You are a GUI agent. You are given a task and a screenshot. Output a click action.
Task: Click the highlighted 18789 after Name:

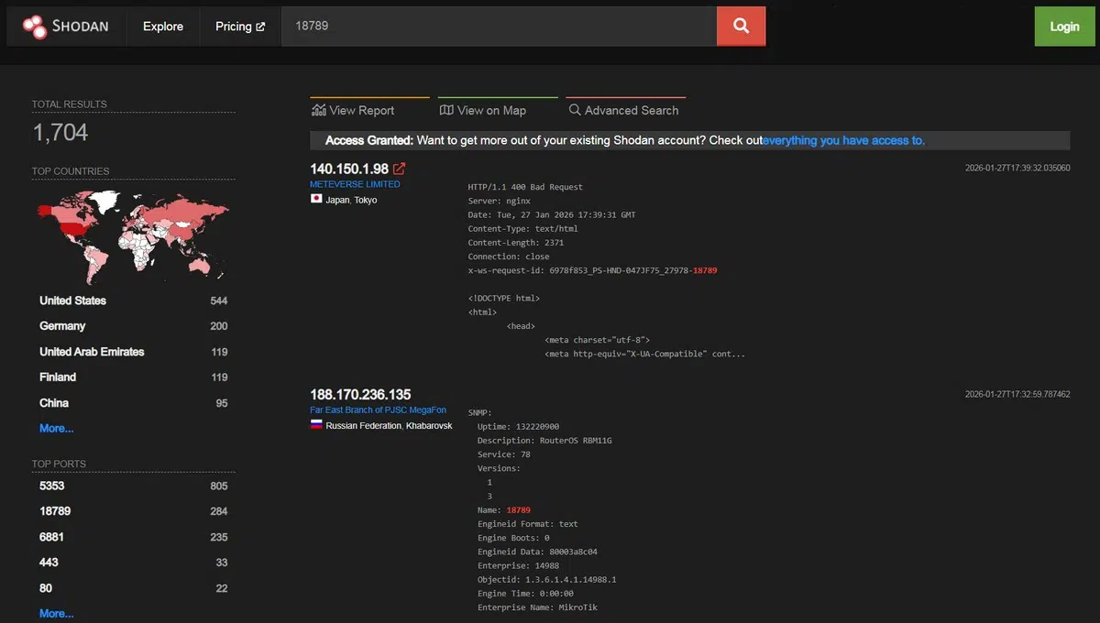518,510
